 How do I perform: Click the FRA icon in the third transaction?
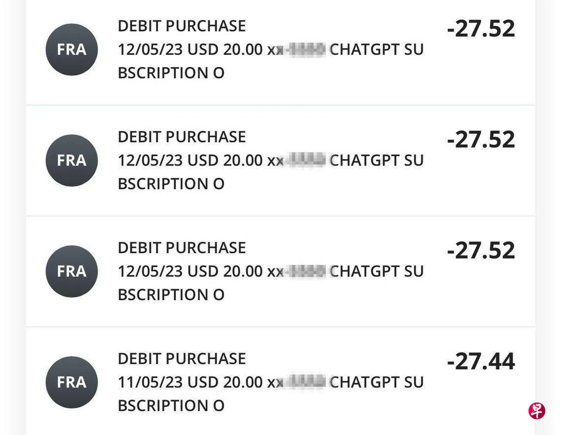click(72, 271)
